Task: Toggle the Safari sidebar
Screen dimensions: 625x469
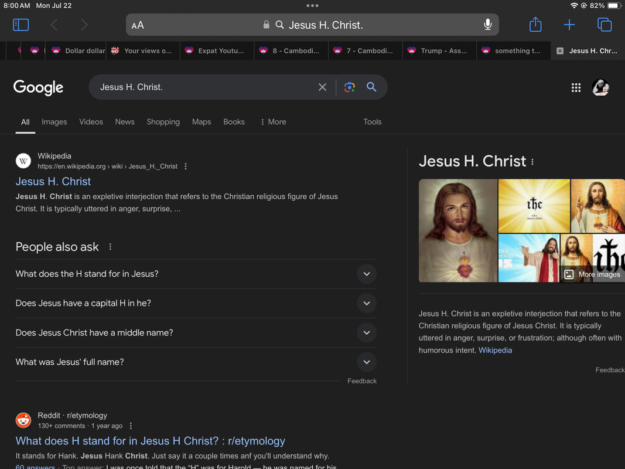Action: coord(21,25)
